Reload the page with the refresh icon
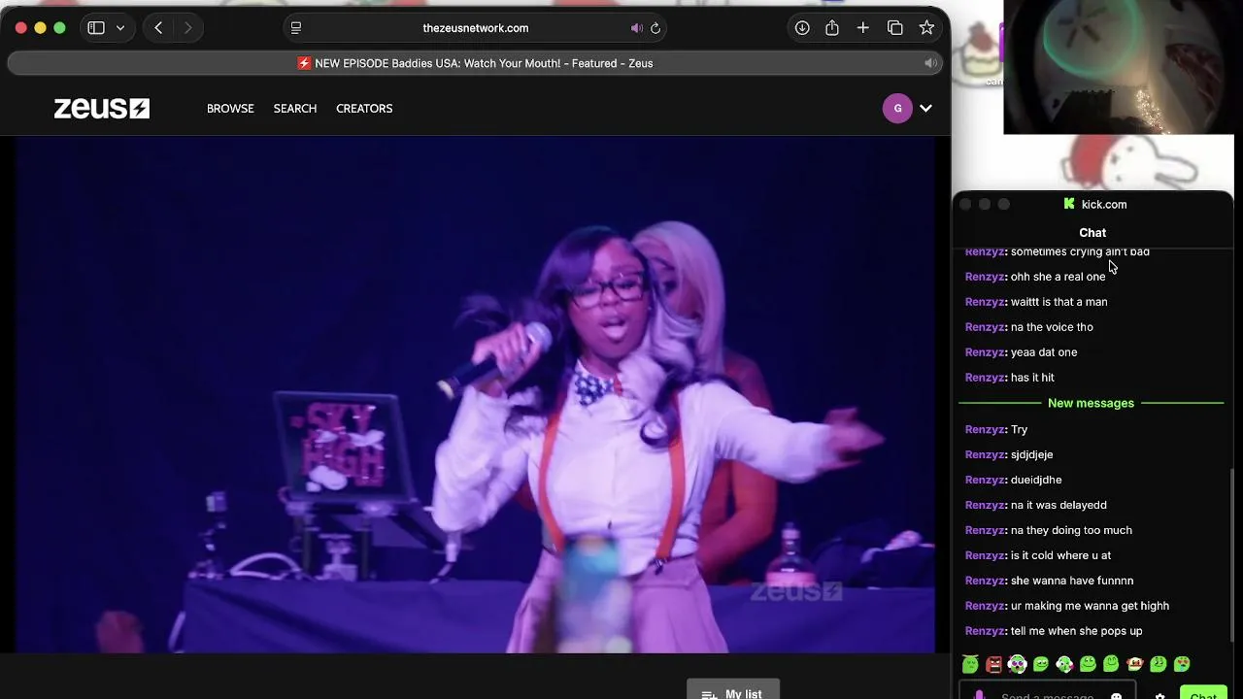The height and width of the screenshot is (699, 1243). tap(655, 28)
